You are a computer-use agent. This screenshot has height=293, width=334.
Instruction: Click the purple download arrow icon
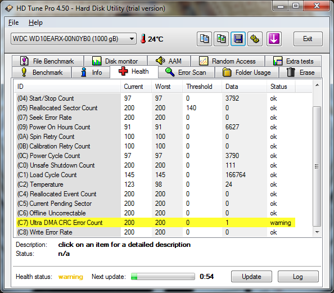(x=274, y=39)
